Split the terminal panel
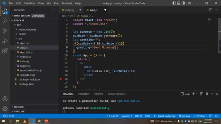Viewport: 221px width, 124px height. pyautogui.click(x=202, y=94)
